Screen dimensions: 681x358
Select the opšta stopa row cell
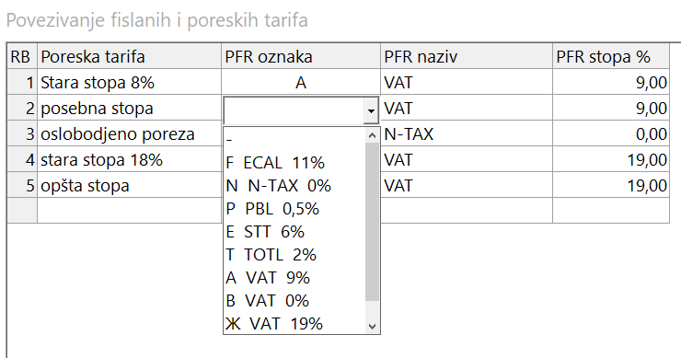[x=130, y=186]
